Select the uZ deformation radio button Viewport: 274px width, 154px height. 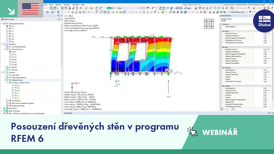pyautogui.click(x=7, y=34)
